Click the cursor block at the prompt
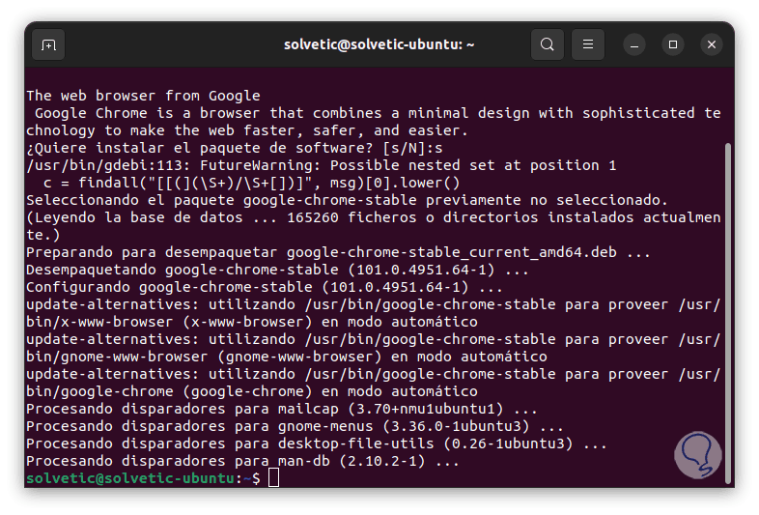Image resolution: width=759 pixels, height=515 pixels. (x=273, y=478)
